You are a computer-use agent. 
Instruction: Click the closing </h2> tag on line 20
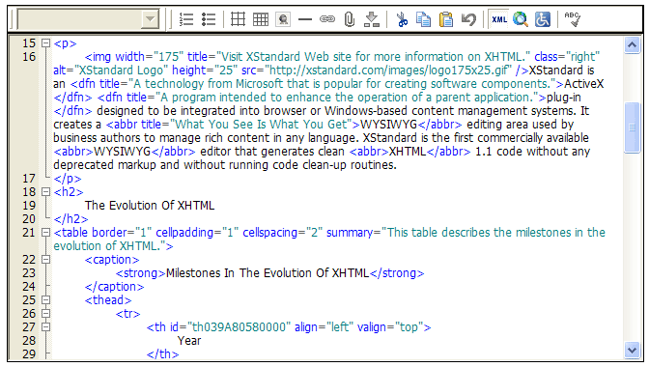tap(71, 219)
